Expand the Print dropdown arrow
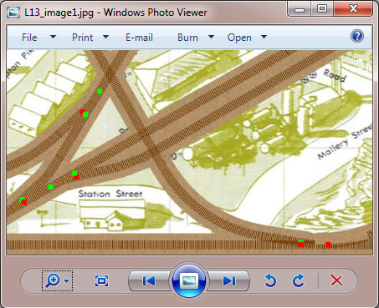 tap(105, 37)
